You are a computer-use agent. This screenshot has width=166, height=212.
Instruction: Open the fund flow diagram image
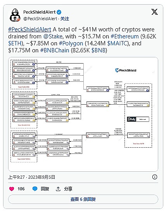[x=83, y=114]
